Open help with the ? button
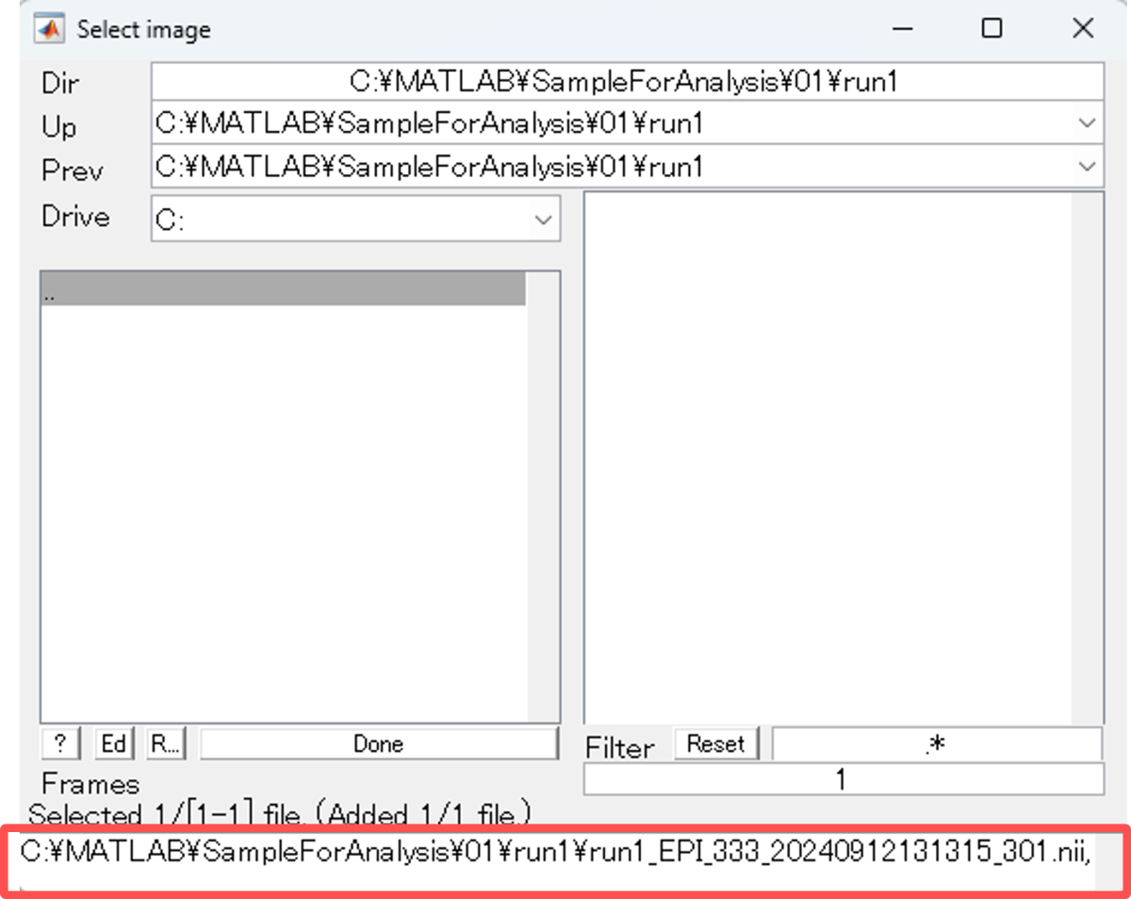The width and height of the screenshot is (1131, 899). 60,744
